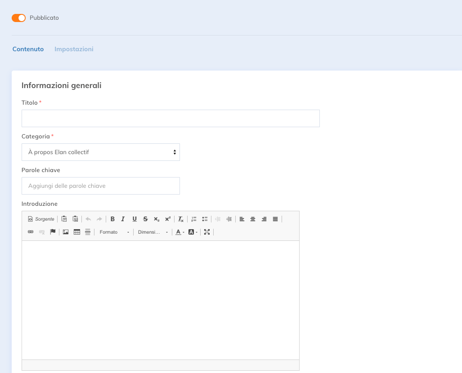Toggle the Pubblicato switch
This screenshot has height=373, width=462.
[x=18, y=18]
